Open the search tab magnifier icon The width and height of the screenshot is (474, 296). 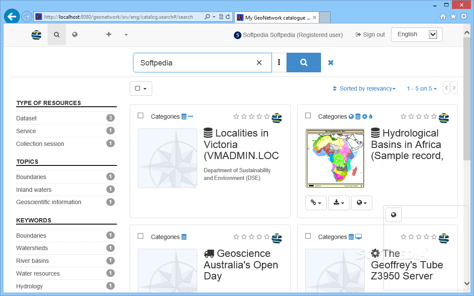pos(57,35)
